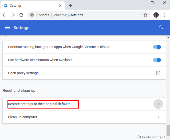The height and width of the screenshot is (140, 170).
Task: Click Restore settings to their original defaults
Action: (39, 104)
